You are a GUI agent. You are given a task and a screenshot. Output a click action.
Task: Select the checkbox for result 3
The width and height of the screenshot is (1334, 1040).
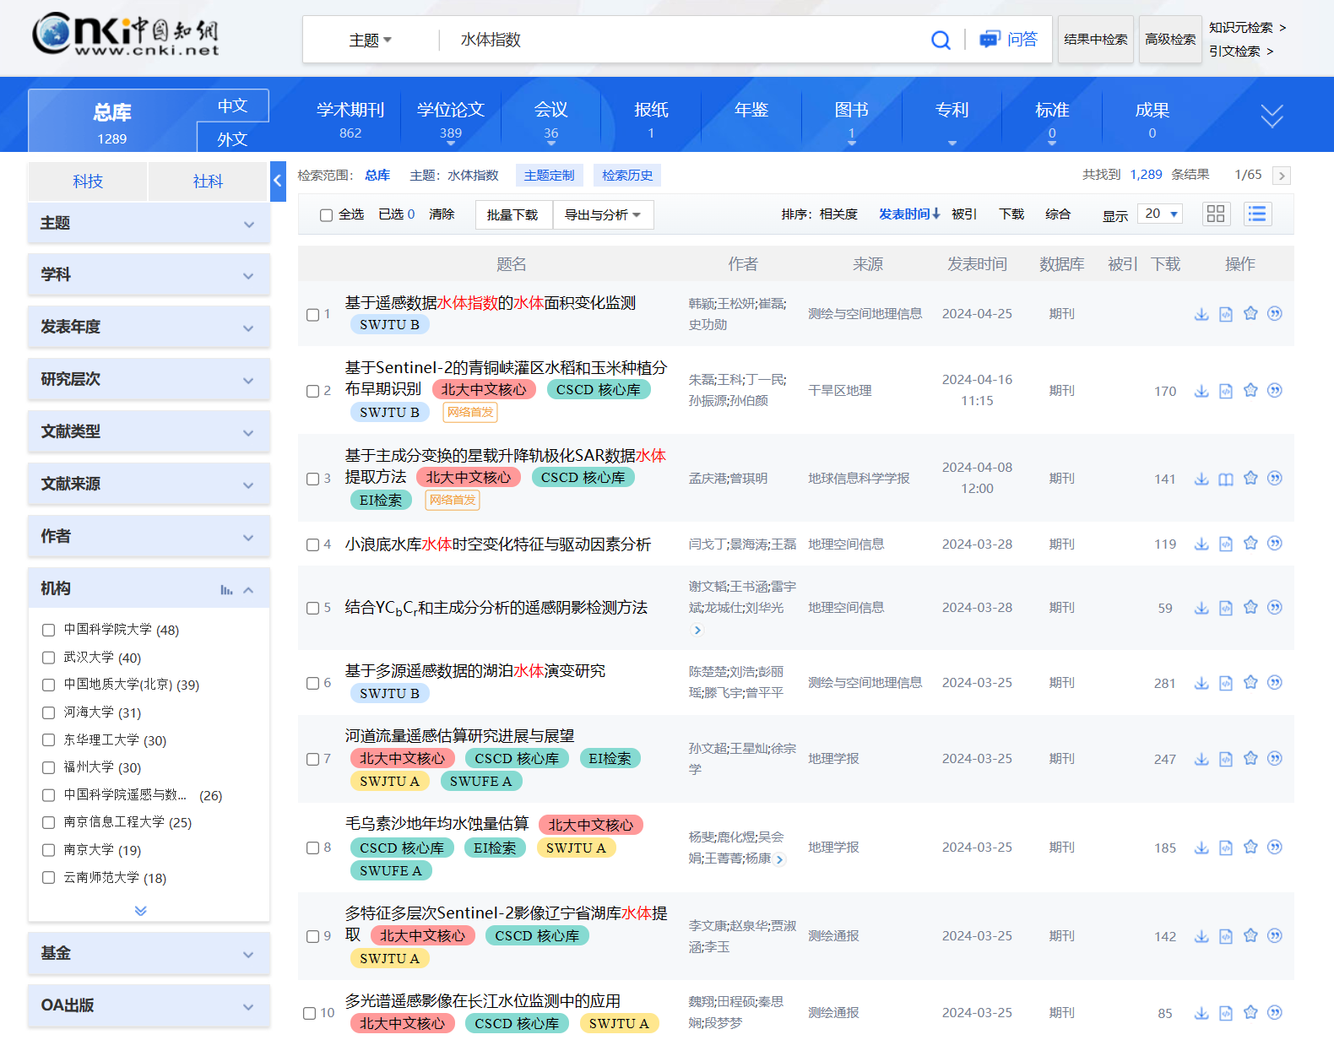pos(312,479)
